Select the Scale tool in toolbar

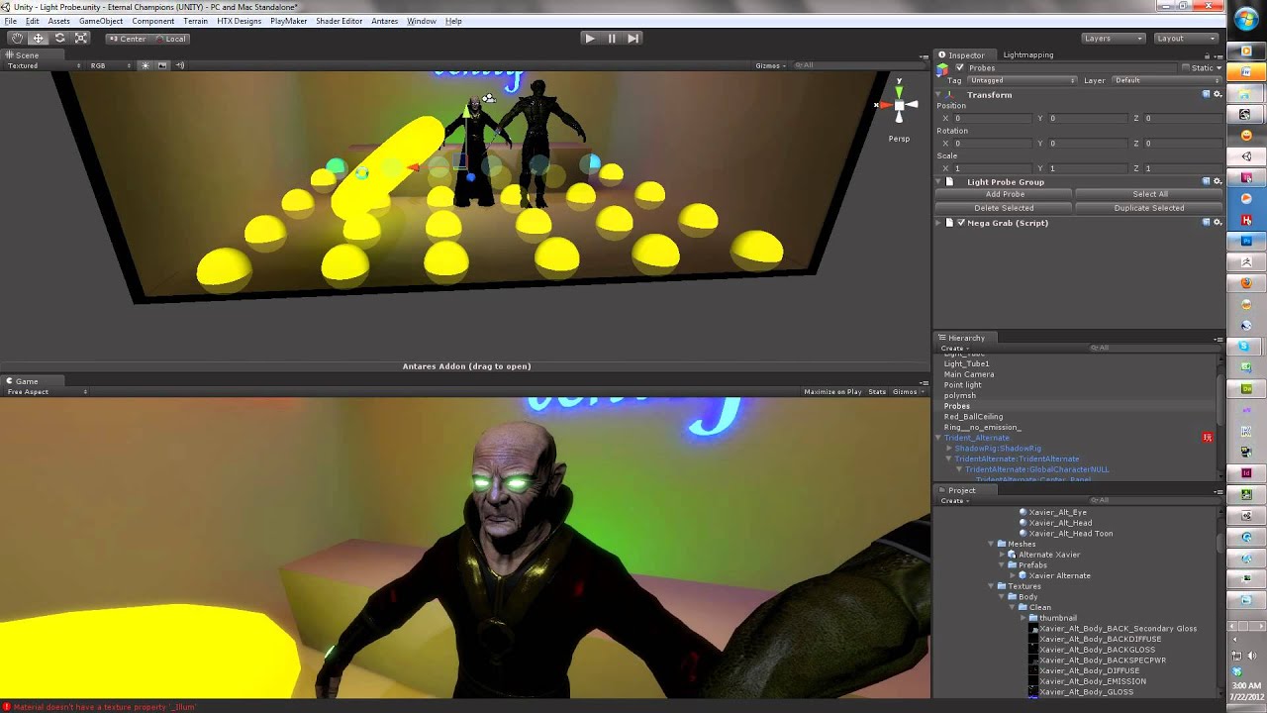pyautogui.click(x=81, y=38)
